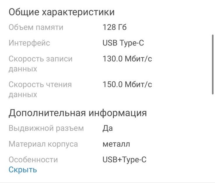Click the Дополнительная информация heading
The height and width of the screenshot is (183, 215).
pyautogui.click(x=77, y=113)
